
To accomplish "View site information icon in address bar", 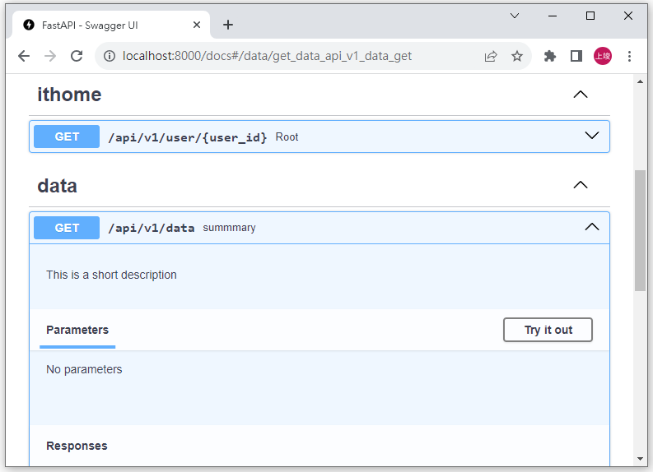I will point(110,56).
